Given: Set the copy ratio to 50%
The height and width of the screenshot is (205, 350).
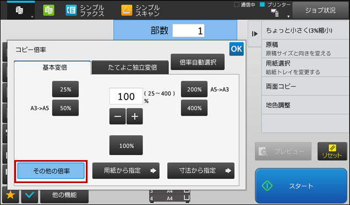Looking at the screenshot, I should (65, 108).
